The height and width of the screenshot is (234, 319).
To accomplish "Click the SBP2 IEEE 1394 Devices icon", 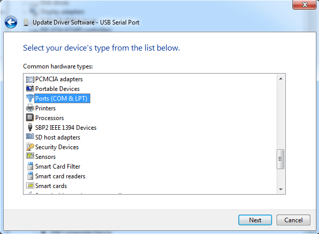I will point(30,128).
